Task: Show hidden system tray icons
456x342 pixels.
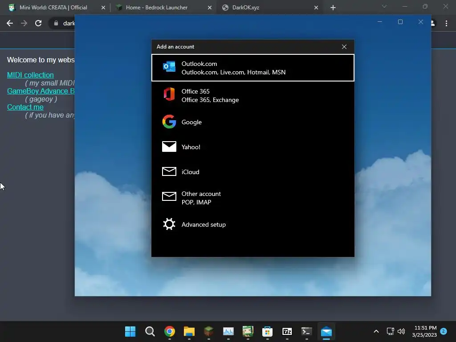Action: [376, 331]
